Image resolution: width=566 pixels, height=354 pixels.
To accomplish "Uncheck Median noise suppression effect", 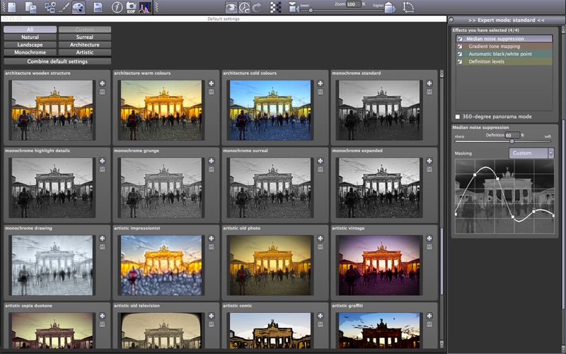I will tap(460, 39).
